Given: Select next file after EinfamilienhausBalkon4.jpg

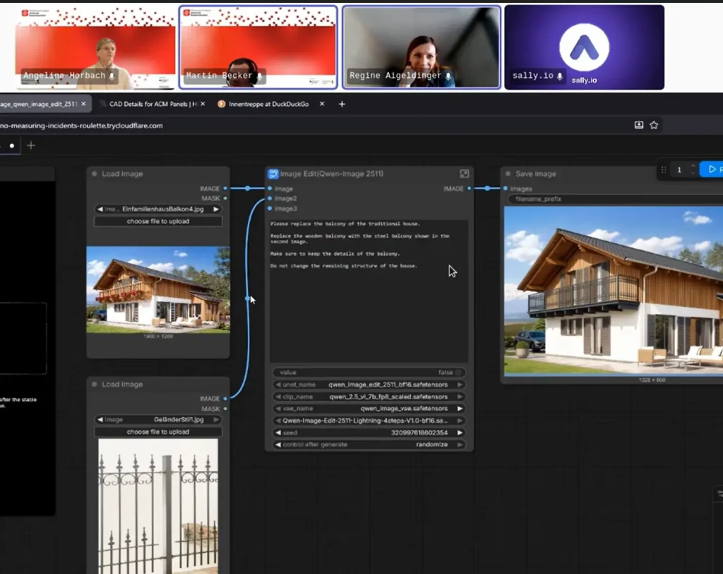Looking at the screenshot, I should (216, 209).
